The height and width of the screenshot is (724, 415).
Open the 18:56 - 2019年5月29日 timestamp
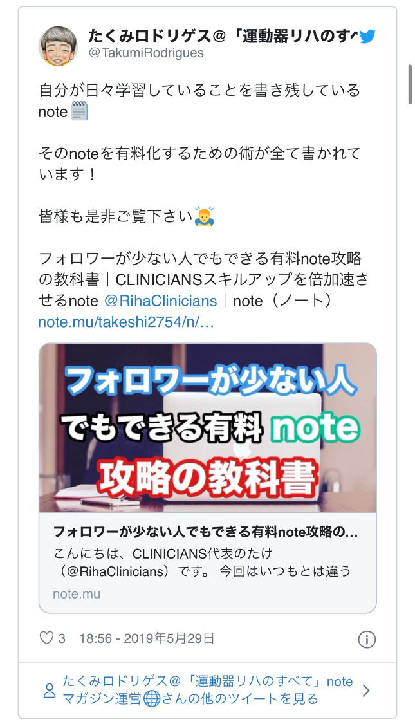tap(147, 638)
